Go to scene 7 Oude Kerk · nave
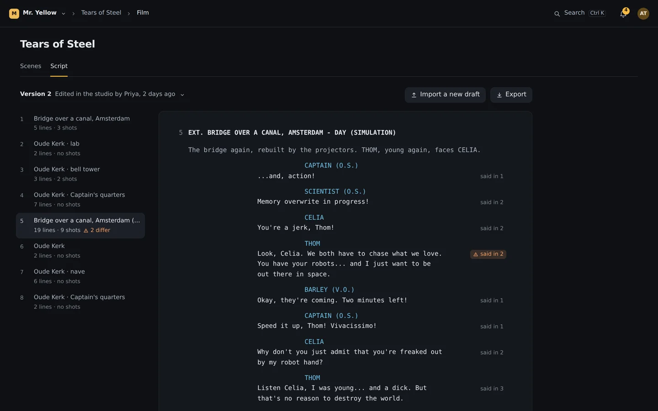 click(x=80, y=276)
